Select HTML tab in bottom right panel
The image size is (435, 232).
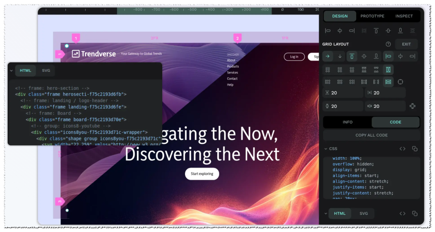point(339,214)
